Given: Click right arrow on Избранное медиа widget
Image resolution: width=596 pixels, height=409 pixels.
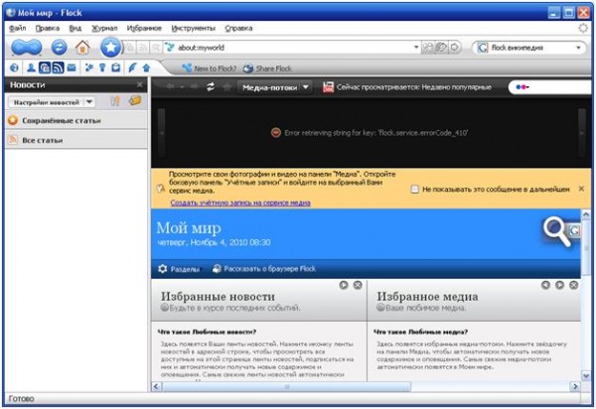Looking at the screenshot, I should [x=559, y=285].
